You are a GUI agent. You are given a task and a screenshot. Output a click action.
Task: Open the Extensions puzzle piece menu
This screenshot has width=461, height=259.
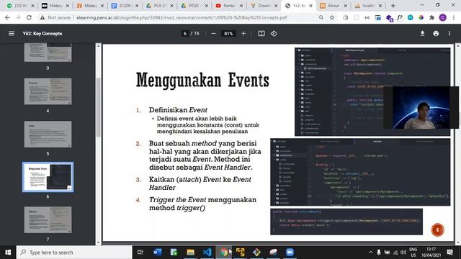tap(431, 17)
